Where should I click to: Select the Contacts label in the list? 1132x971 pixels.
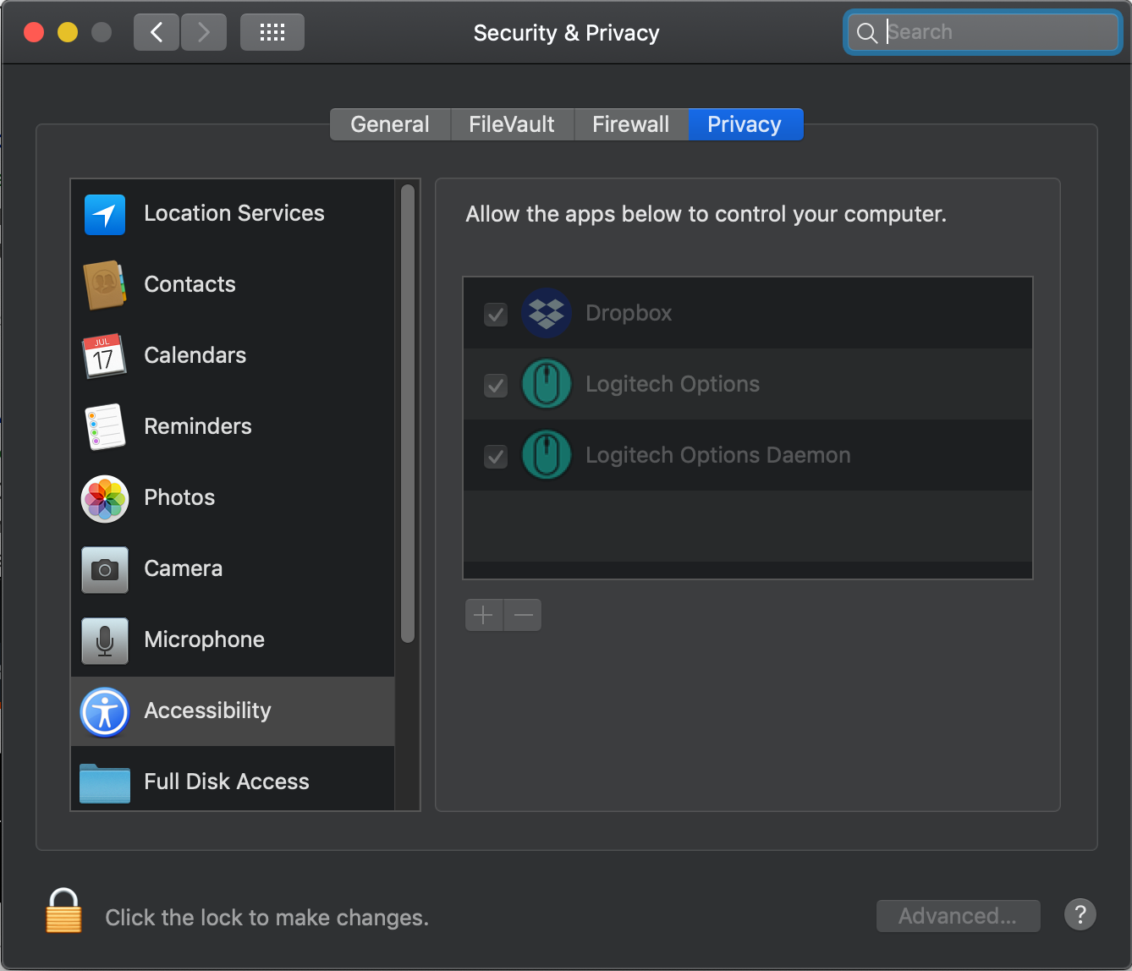click(190, 284)
